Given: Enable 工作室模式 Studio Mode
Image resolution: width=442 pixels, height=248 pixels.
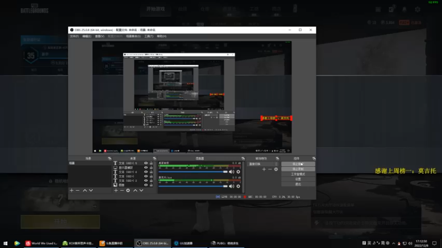Looking at the screenshot, I should 298,174.
